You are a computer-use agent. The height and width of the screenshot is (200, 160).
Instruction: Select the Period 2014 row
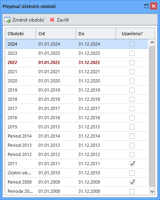tap(77, 136)
